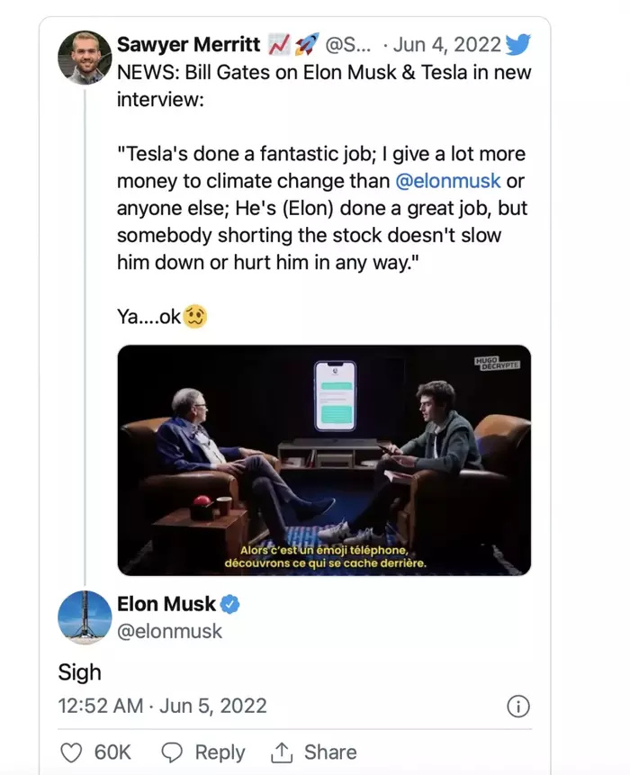
Task: Play the Bill Gates interview video thumbnail
Action: pos(324,460)
